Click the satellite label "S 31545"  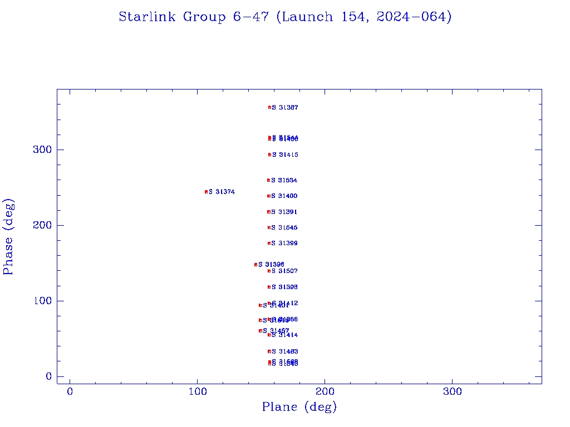[x=284, y=227]
